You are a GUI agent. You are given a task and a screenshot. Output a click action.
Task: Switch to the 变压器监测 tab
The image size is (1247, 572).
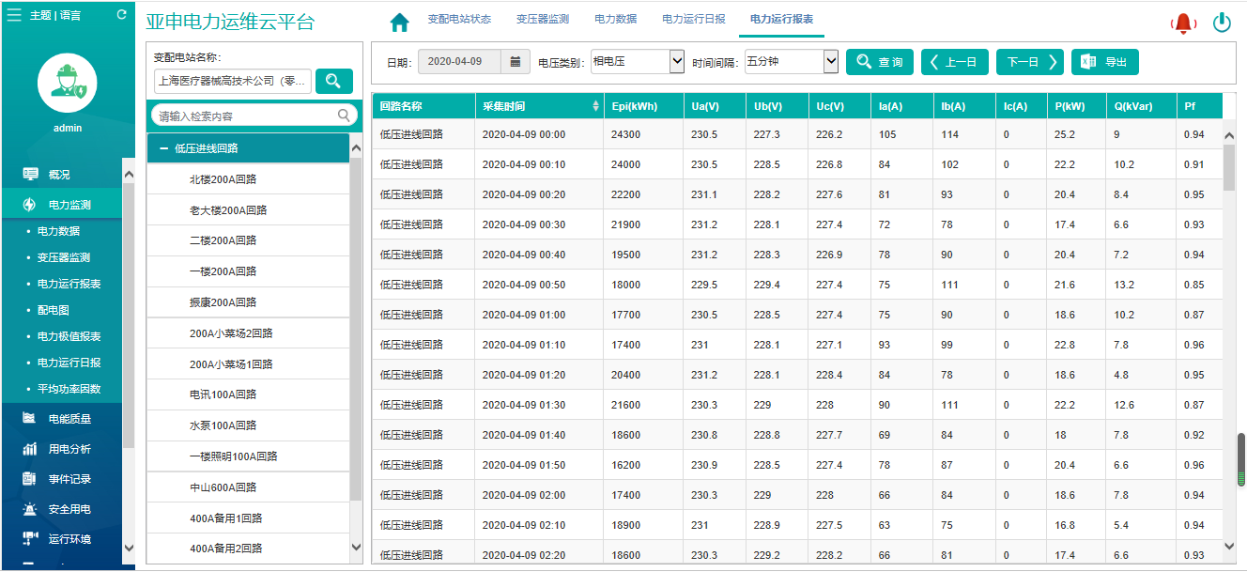[x=542, y=19]
